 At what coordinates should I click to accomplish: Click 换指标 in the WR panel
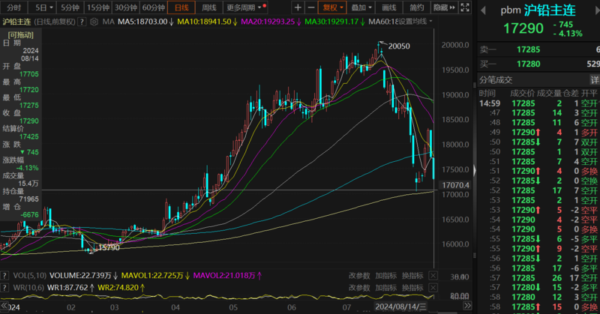(412, 287)
